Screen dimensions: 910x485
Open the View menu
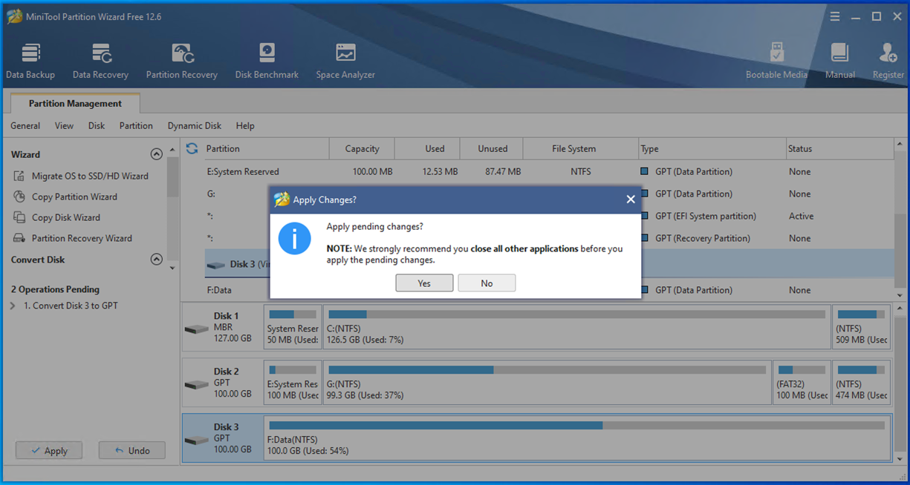coord(64,125)
